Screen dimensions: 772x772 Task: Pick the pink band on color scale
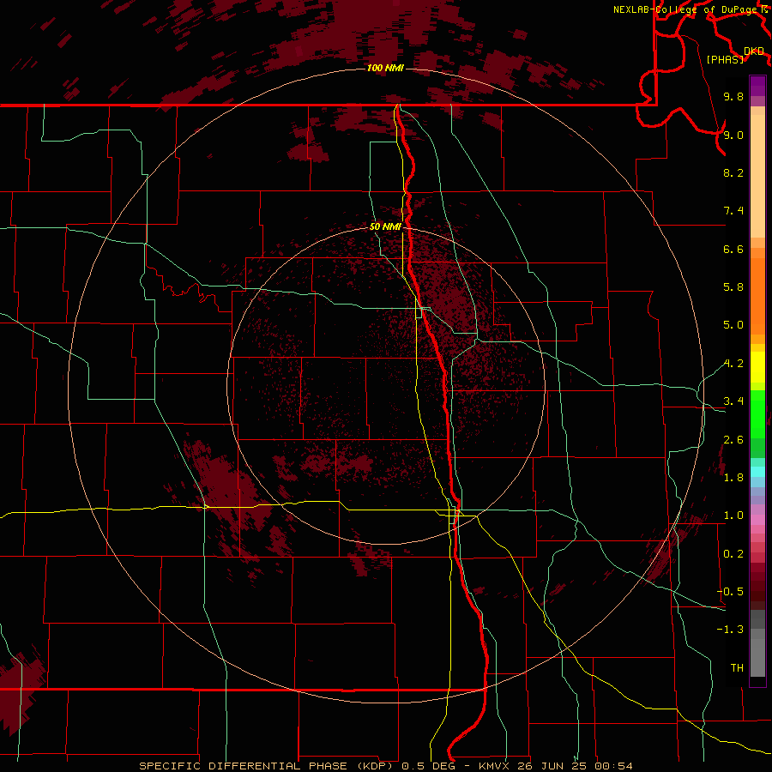(x=757, y=520)
